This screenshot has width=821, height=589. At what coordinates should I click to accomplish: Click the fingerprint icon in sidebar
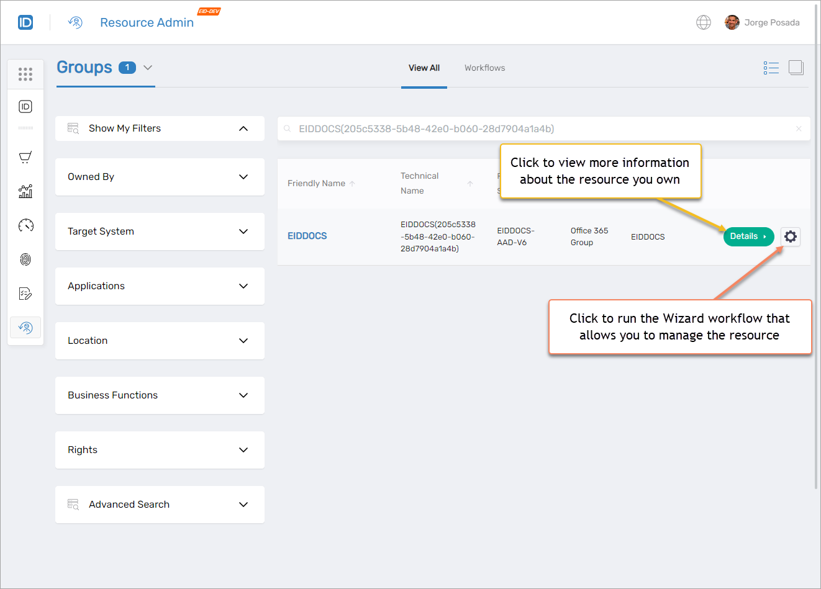click(25, 259)
